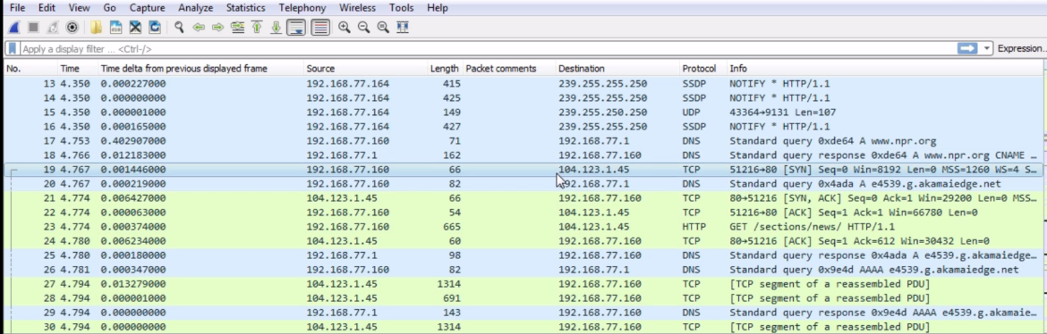1047x334 pixels.
Task: Select packet 23 GET /sections/news/ row
Action: (523, 227)
